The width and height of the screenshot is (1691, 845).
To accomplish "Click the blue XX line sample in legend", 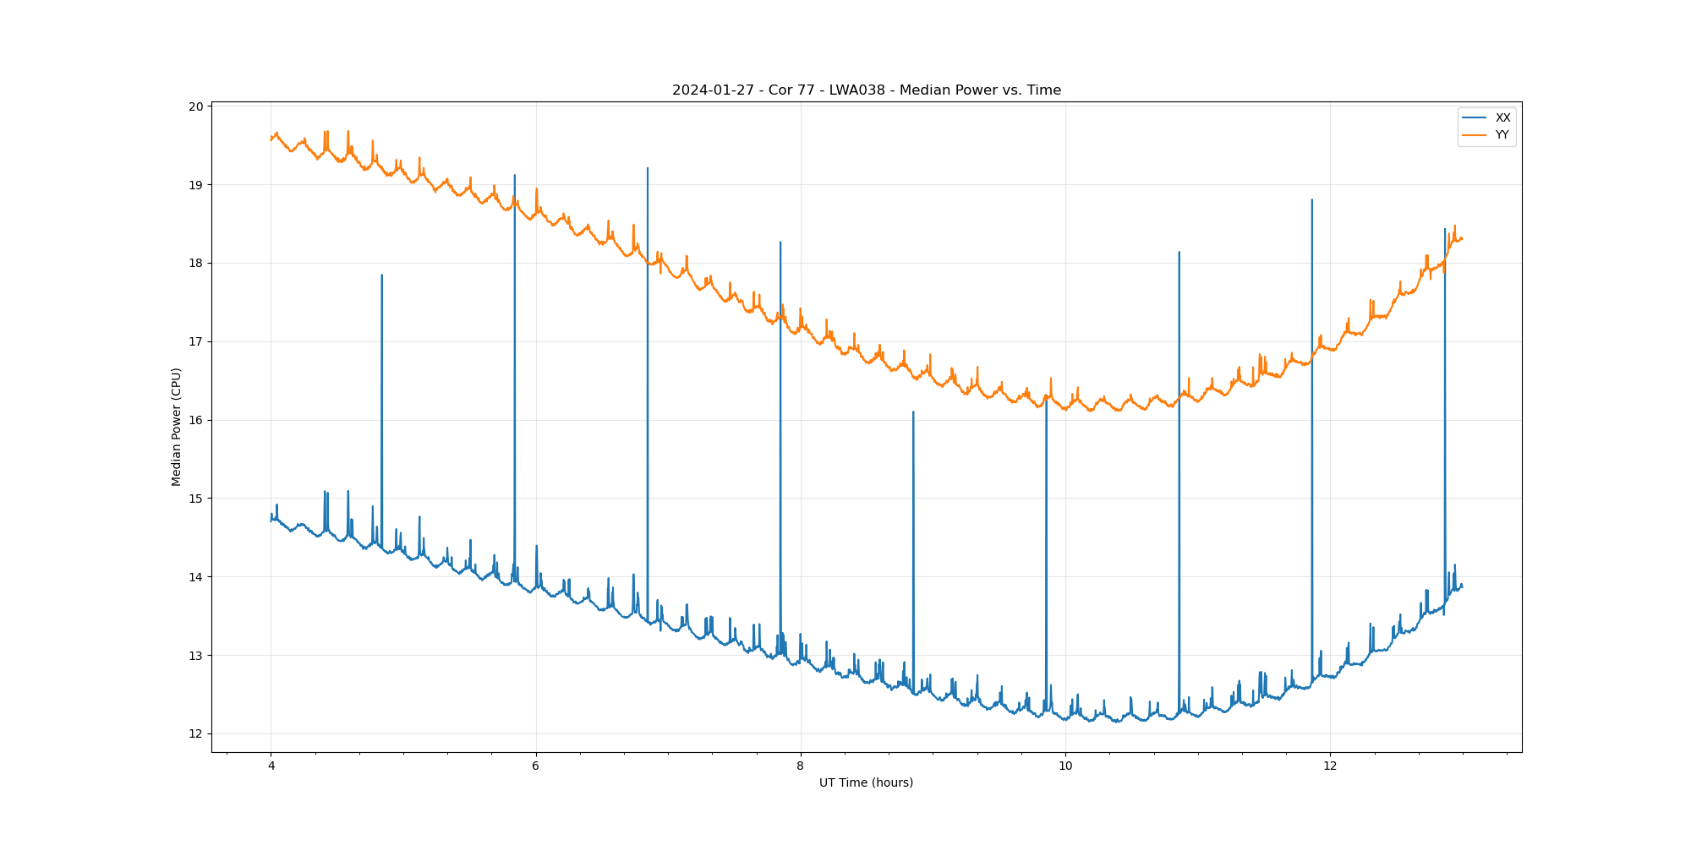I will (1475, 117).
